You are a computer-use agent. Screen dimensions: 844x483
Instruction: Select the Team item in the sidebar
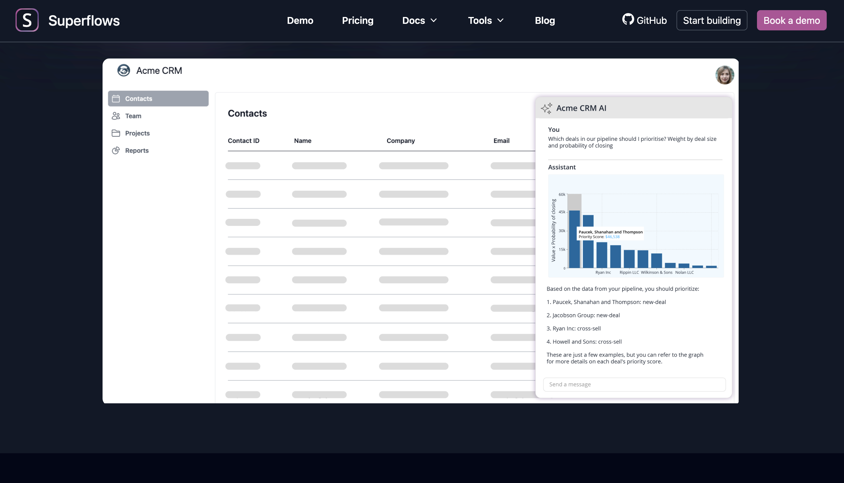tap(133, 116)
